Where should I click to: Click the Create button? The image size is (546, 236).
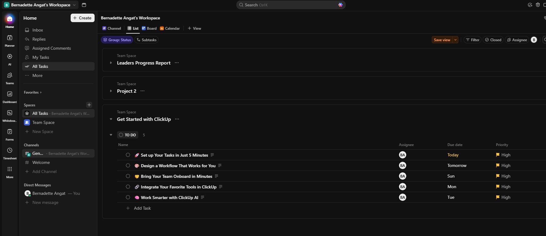pos(82,18)
